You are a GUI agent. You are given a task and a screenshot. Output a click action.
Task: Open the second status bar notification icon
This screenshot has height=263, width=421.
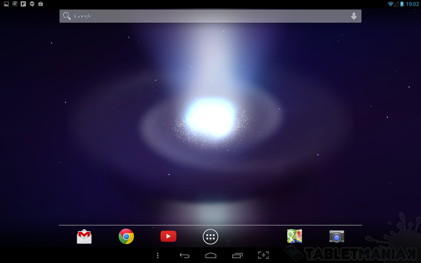point(15,4)
